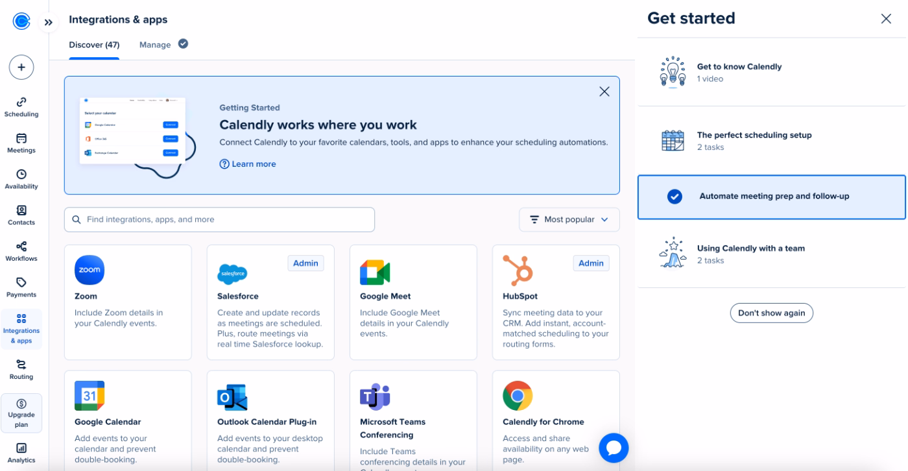
Task: Expand the sidebar with double-chevron button
Action: 48,22
